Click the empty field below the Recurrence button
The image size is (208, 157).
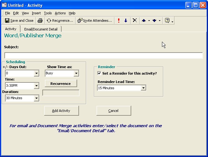tap(61, 93)
